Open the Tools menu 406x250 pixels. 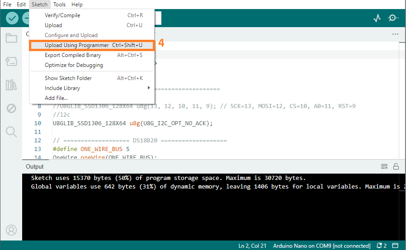(x=59, y=5)
